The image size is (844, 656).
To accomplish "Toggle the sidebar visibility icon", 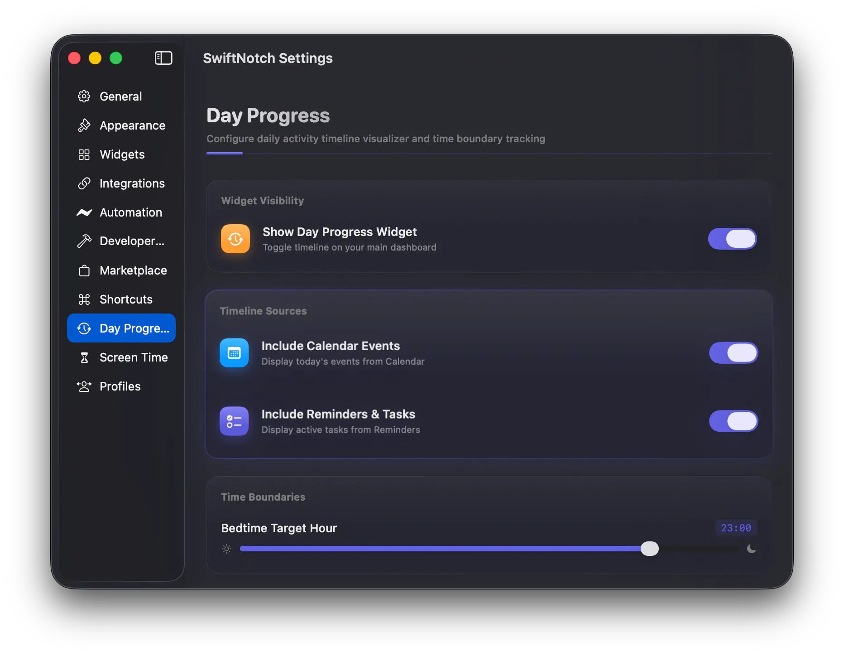I will (x=163, y=58).
